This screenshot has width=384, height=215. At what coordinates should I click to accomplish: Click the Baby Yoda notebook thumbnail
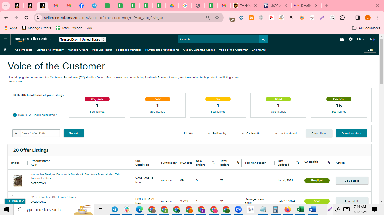point(18,181)
